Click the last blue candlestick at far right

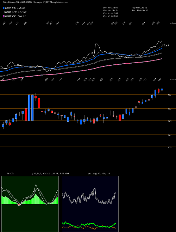click(162, 90)
